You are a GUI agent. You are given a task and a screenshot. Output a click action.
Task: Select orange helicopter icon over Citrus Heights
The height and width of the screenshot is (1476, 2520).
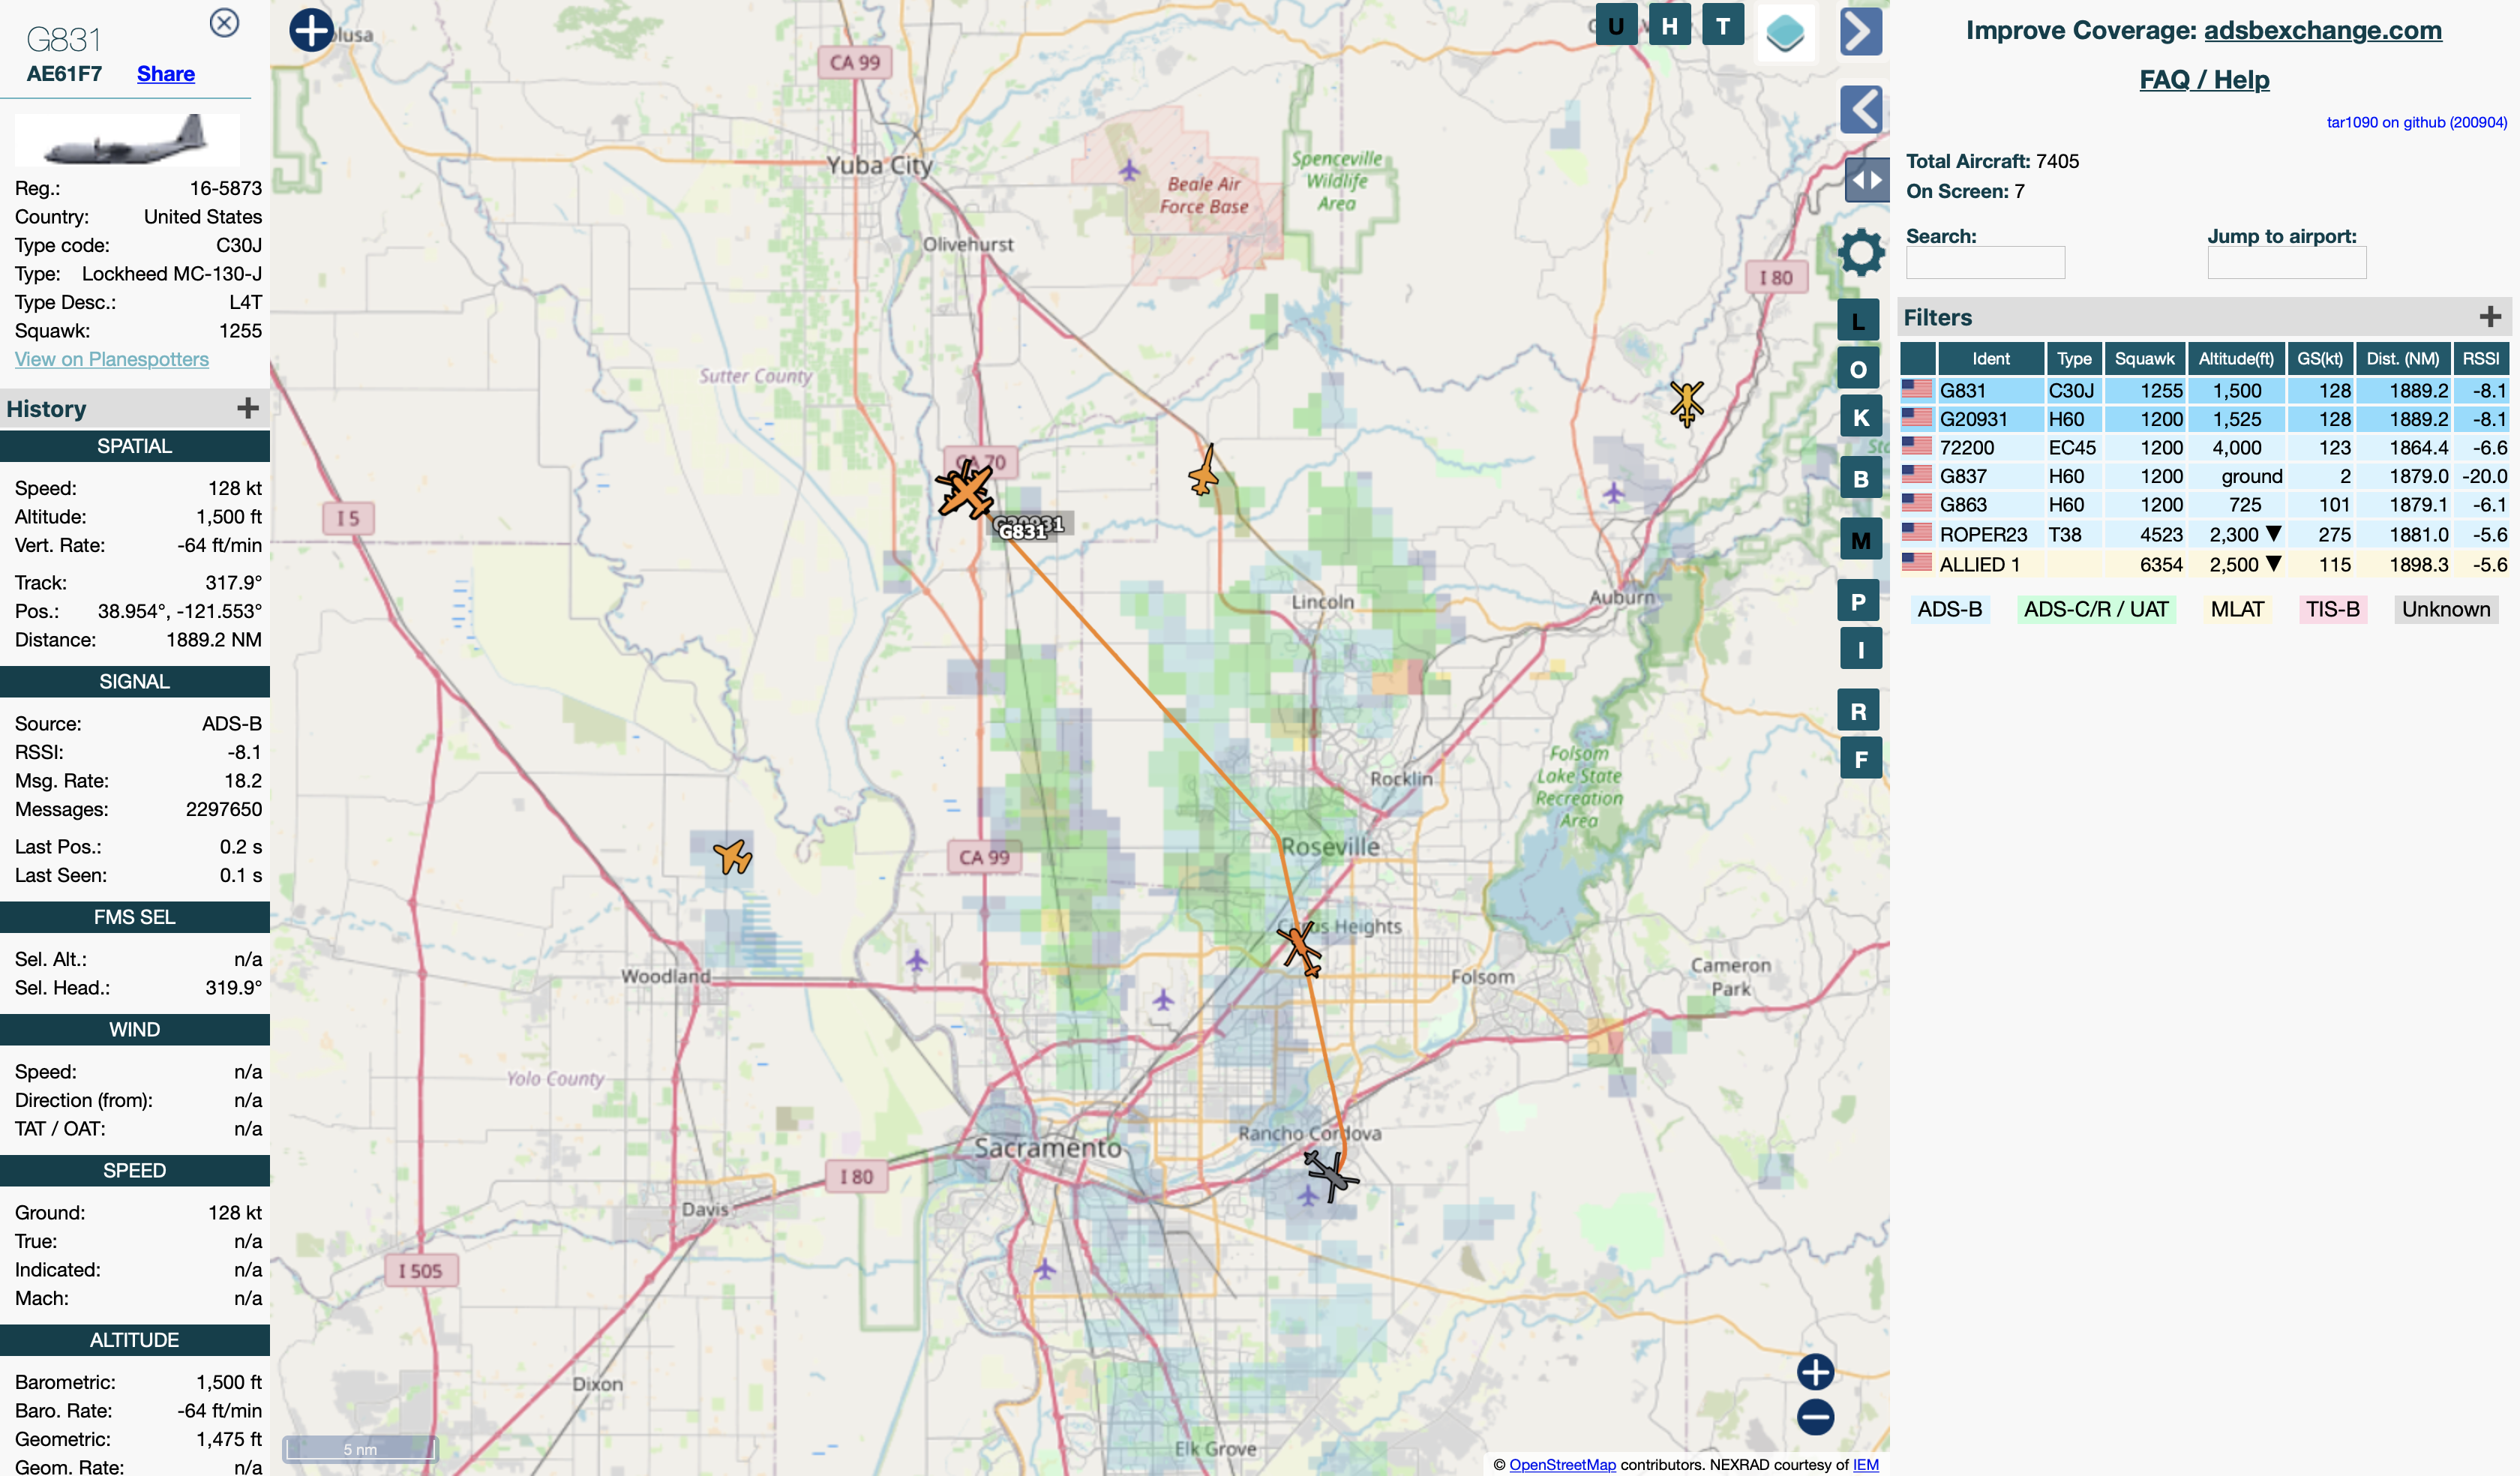tap(1300, 947)
